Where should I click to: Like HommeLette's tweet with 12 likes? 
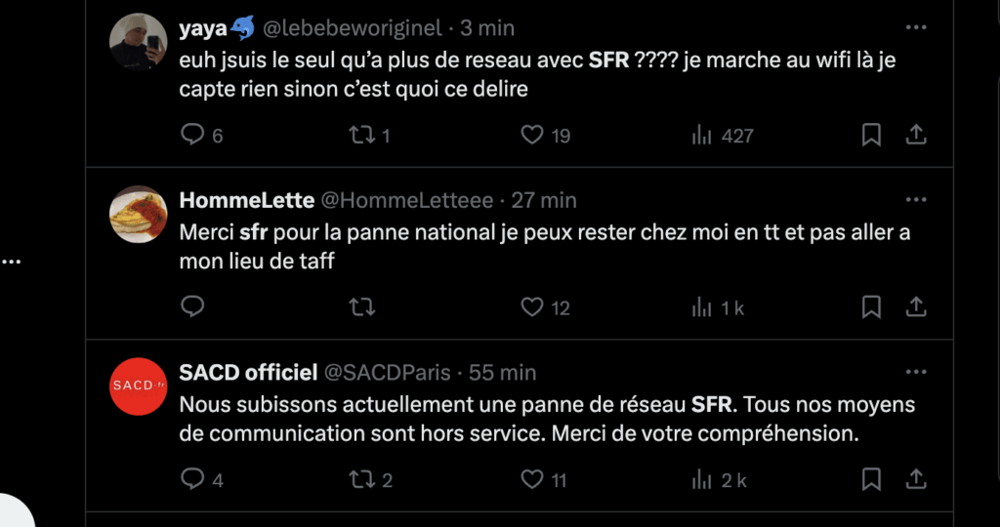click(532, 307)
